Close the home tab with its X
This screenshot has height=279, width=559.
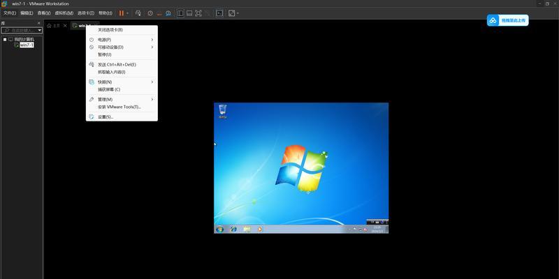click(x=65, y=26)
